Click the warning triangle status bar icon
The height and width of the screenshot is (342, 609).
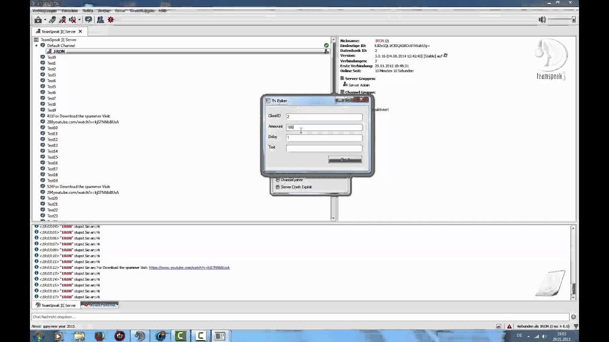click(x=510, y=326)
